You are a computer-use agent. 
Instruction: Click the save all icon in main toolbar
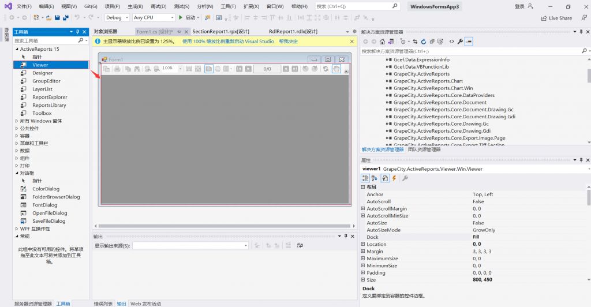(x=66, y=17)
